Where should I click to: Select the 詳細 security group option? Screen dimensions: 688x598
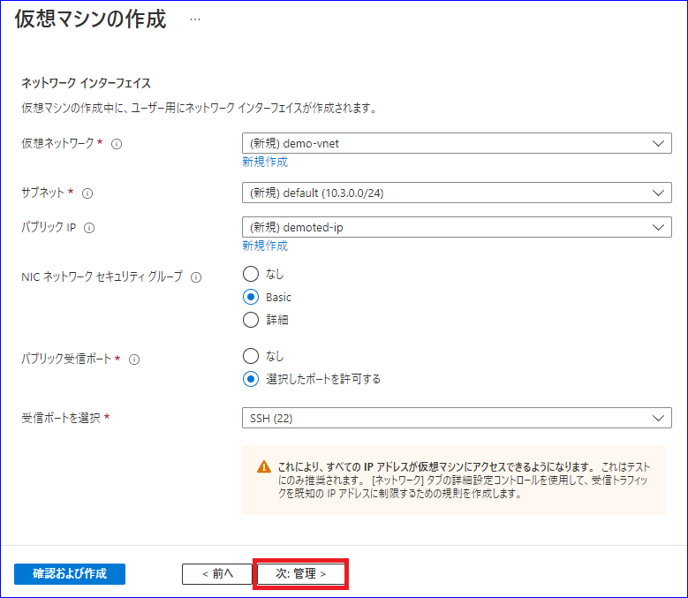click(x=251, y=320)
